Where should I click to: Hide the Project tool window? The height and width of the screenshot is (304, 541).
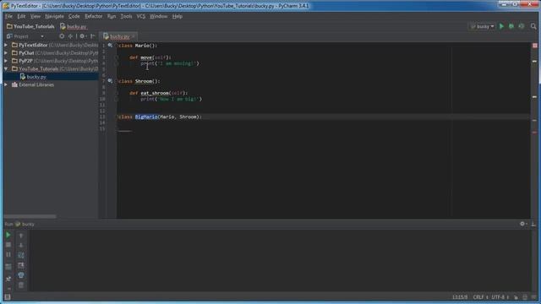(92, 36)
